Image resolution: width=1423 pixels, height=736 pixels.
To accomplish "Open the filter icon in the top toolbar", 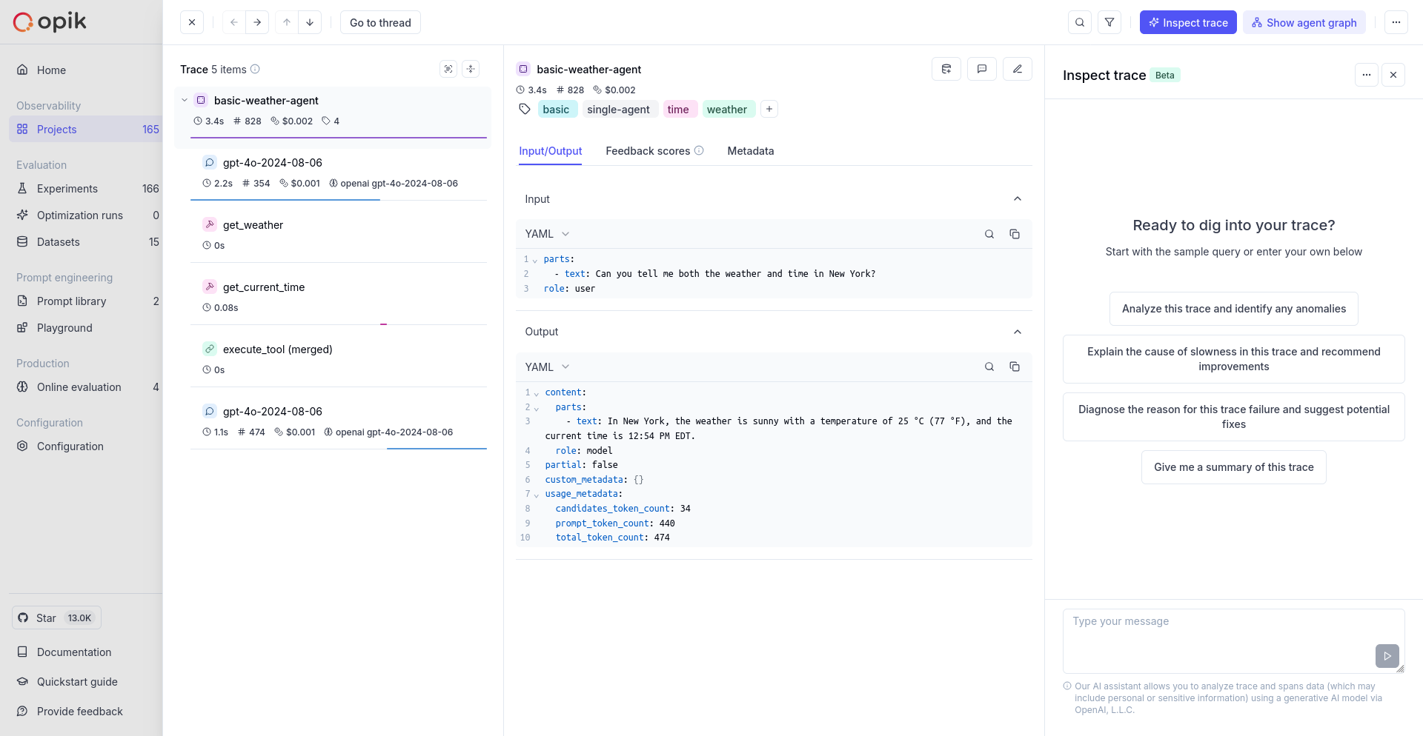I will (x=1109, y=22).
